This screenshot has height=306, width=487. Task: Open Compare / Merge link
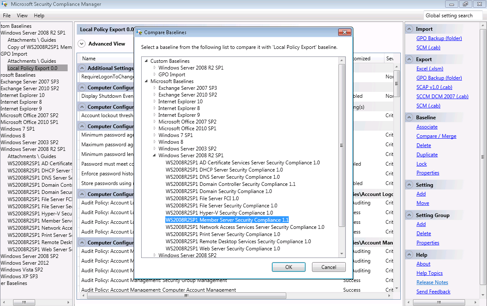point(436,136)
